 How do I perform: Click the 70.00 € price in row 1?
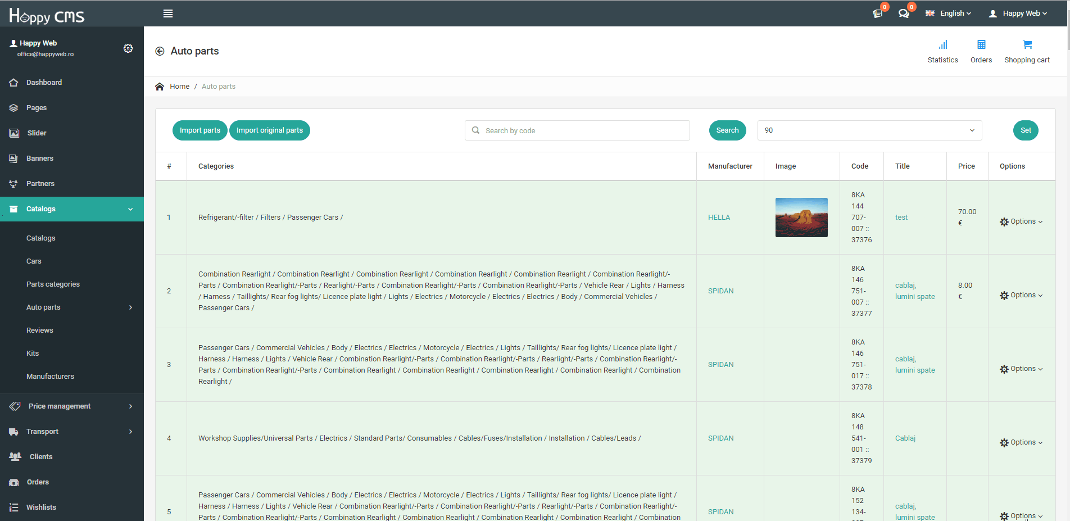[967, 218]
